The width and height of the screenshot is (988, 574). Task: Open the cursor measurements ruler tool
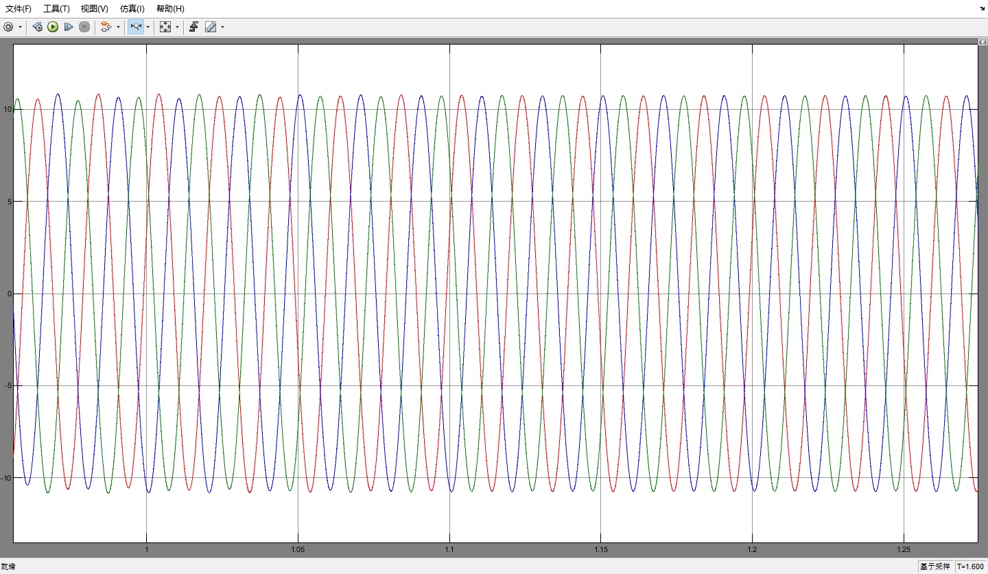(x=211, y=27)
